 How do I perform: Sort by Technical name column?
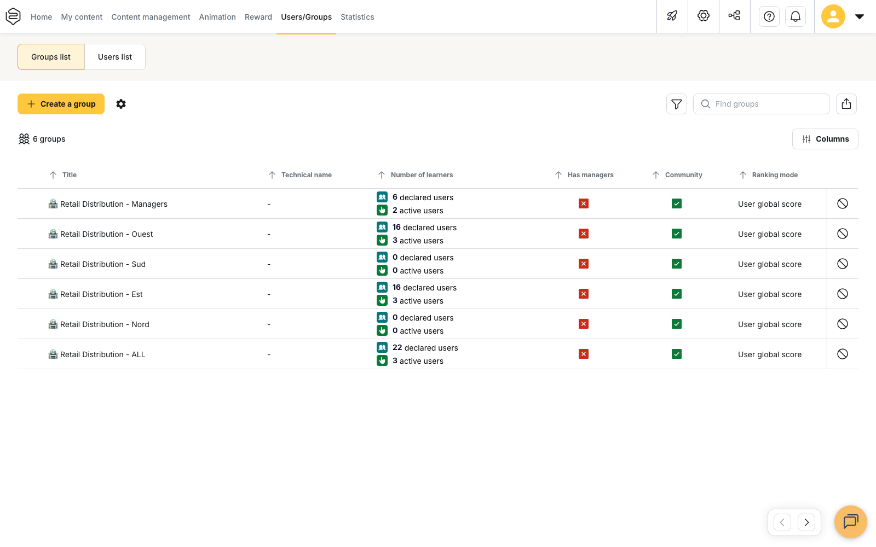pyautogui.click(x=300, y=175)
